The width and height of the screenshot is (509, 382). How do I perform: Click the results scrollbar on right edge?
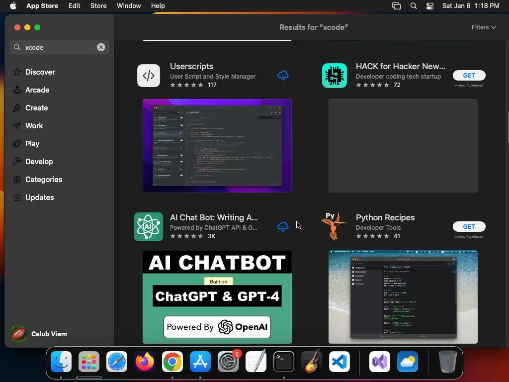507,127
